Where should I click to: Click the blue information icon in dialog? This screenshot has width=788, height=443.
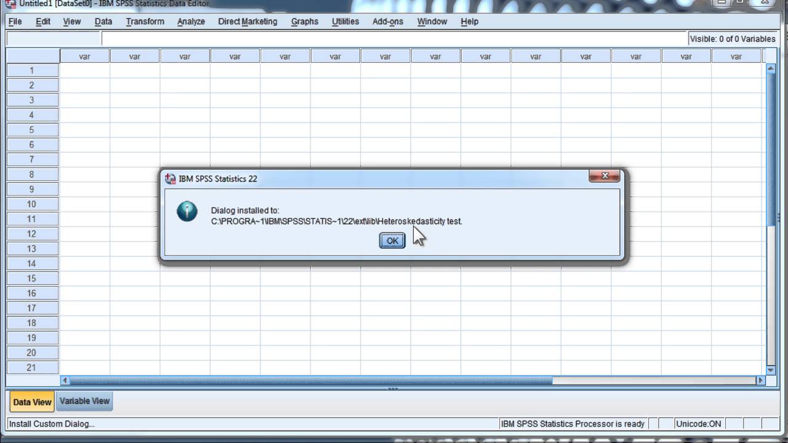click(x=187, y=211)
